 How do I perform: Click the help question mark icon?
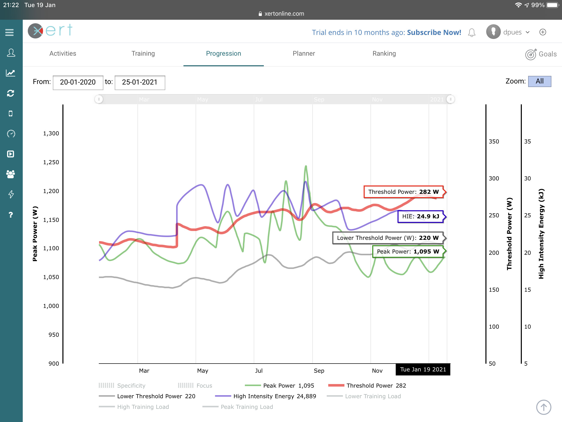(11, 215)
